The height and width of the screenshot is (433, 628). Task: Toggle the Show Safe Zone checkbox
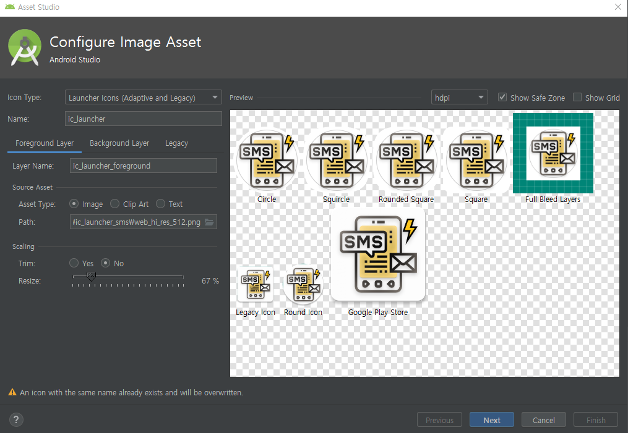[502, 97]
